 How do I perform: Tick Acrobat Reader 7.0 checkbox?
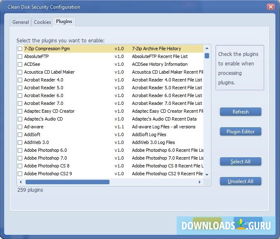(20, 103)
